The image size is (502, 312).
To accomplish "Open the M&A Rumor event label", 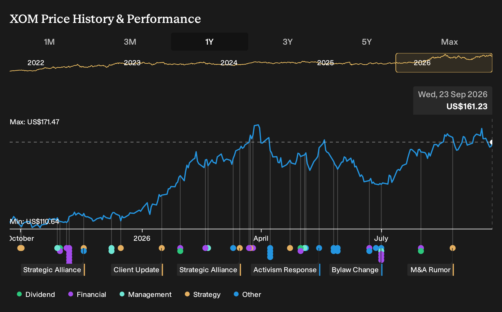I will coord(431,270).
